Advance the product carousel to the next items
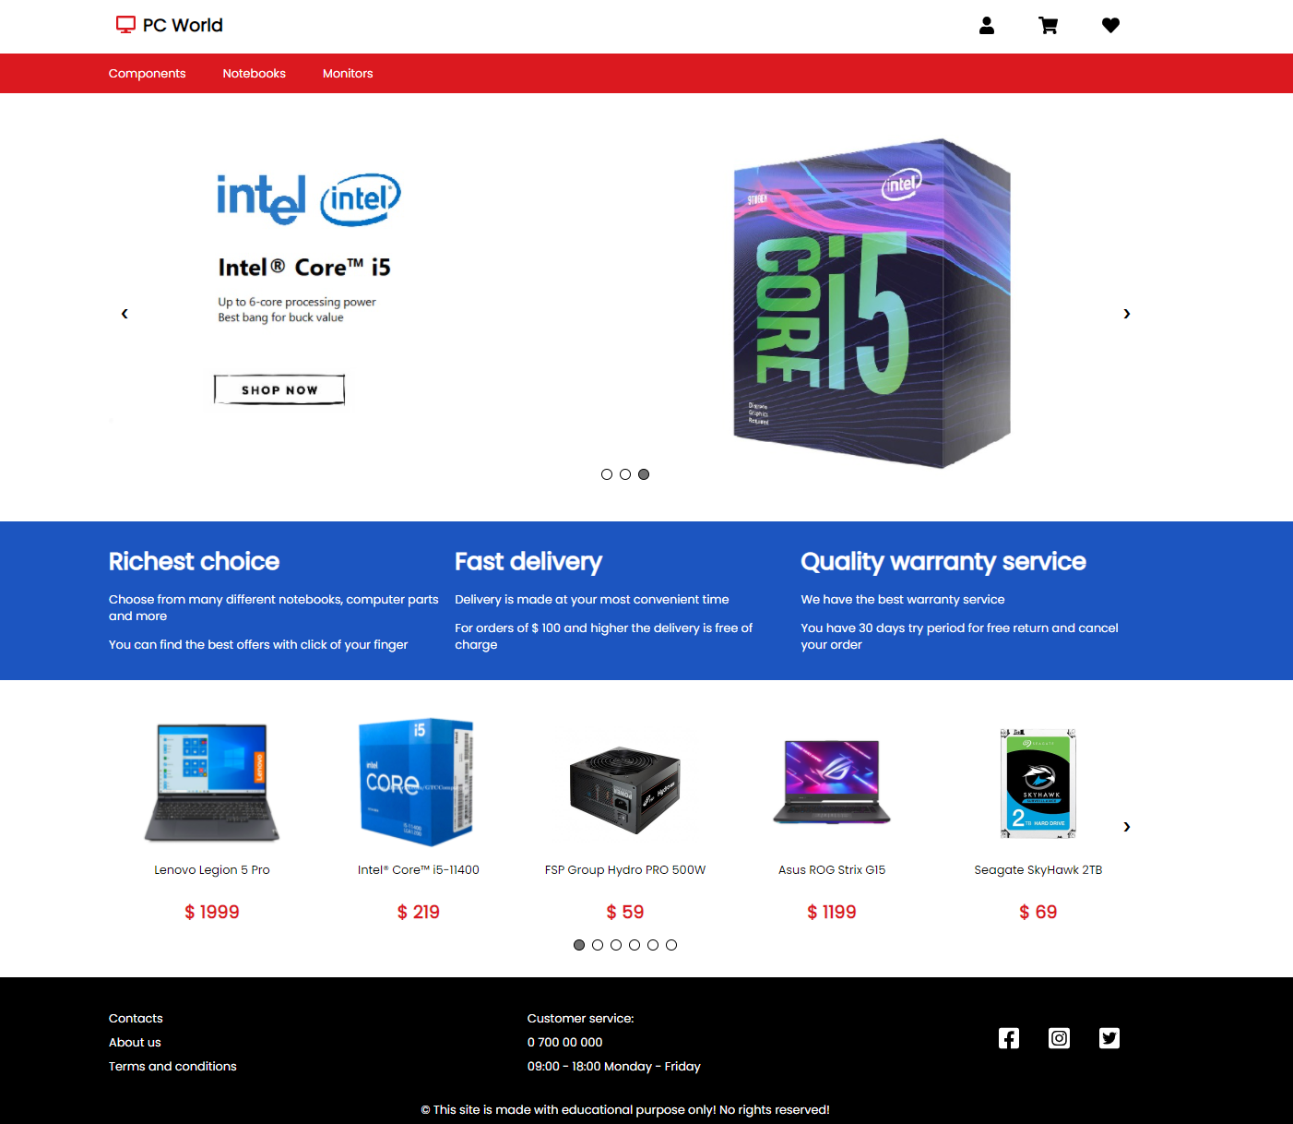1293x1124 pixels. 1127,827
